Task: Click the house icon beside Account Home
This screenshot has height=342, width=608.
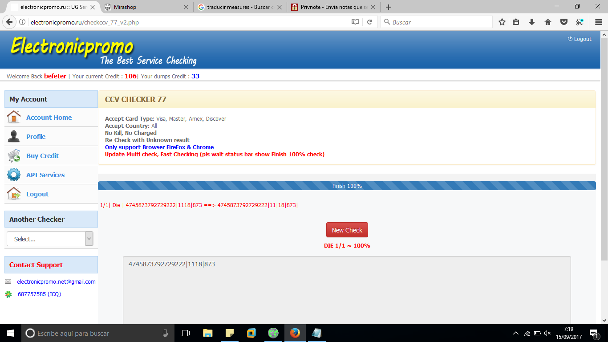Action: pyautogui.click(x=14, y=117)
